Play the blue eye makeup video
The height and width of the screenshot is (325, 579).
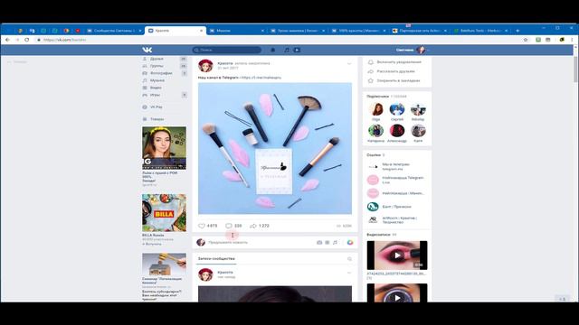[397, 292]
